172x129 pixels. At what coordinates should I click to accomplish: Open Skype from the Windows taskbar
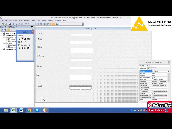pos(37,110)
